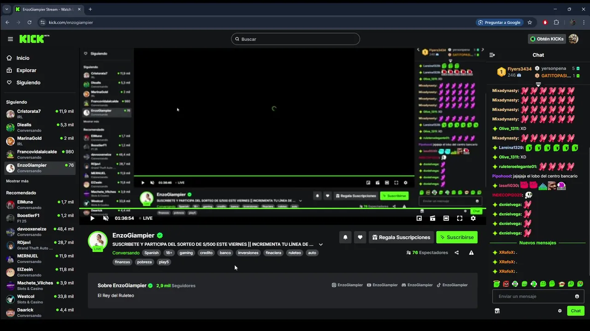This screenshot has width=590, height=331.
Task: Open Explorar in the sidebar
Action: point(26,70)
